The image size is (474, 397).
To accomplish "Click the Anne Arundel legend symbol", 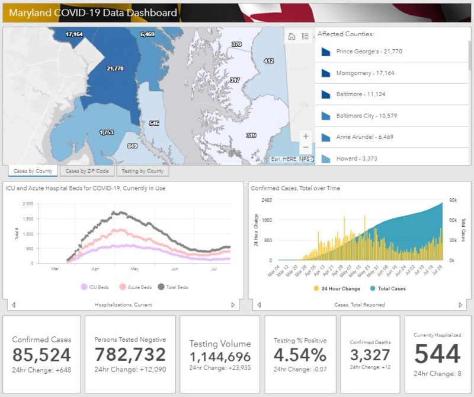I will pyautogui.click(x=325, y=137).
